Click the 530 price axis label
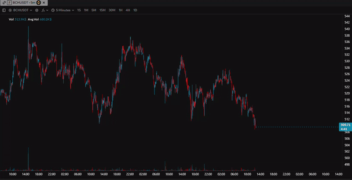This screenshot has height=180, width=352. click(347, 61)
